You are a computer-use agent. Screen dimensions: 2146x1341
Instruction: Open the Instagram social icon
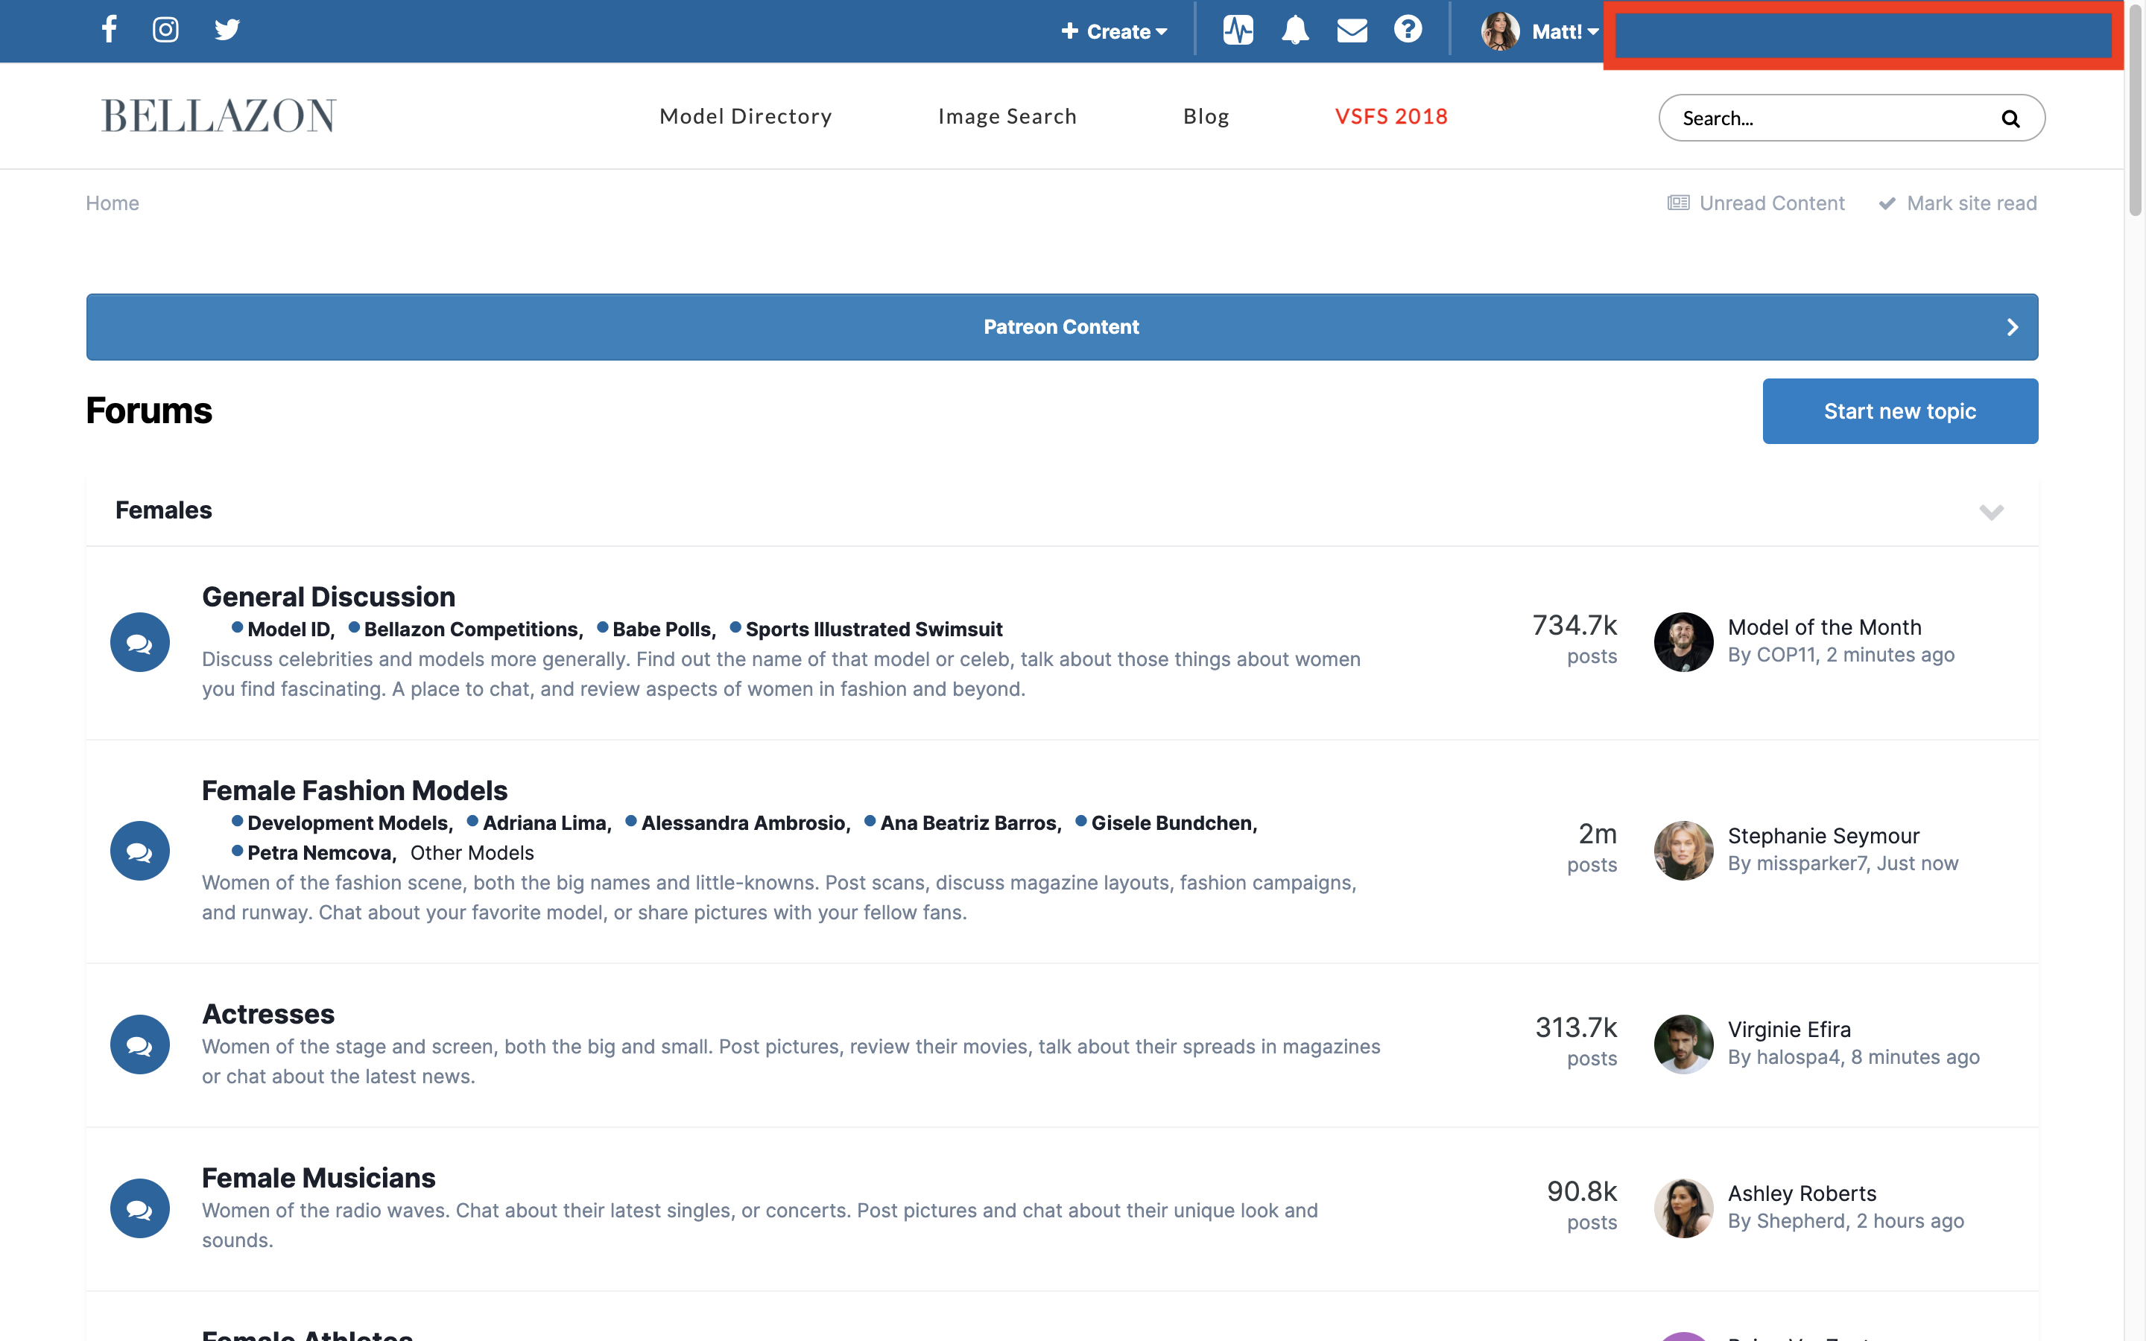pos(166,29)
